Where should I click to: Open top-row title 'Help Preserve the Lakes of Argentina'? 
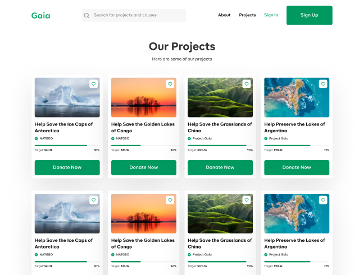click(x=294, y=127)
